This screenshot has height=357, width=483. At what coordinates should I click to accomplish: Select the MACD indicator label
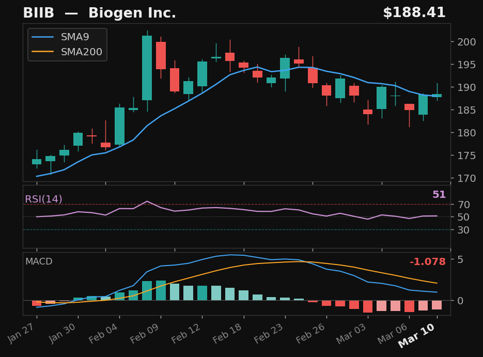[x=38, y=262]
